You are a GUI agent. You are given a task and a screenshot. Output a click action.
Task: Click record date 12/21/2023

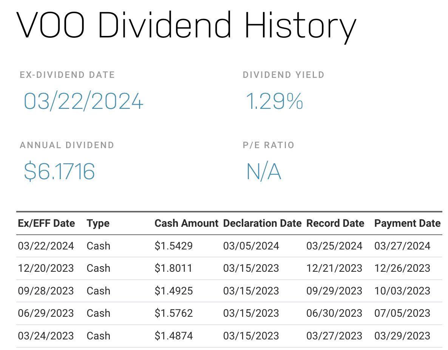[x=334, y=268]
